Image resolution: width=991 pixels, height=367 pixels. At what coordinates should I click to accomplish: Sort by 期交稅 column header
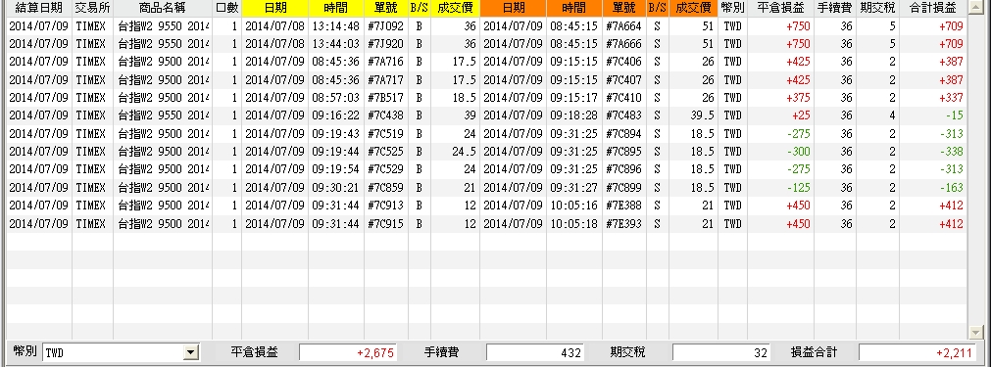(x=878, y=8)
